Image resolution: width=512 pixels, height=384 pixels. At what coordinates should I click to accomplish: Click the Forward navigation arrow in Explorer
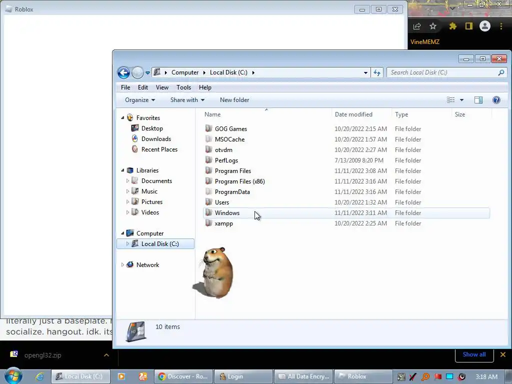tap(137, 72)
